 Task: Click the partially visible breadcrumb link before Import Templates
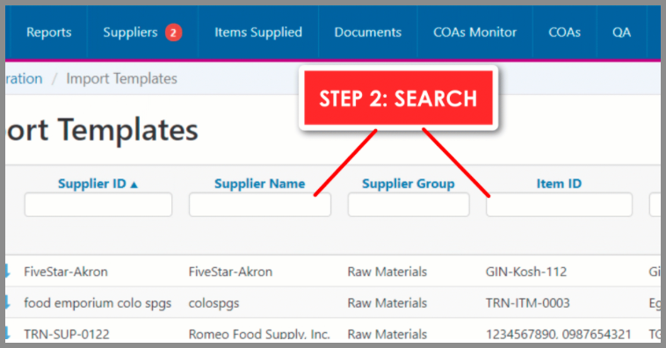click(24, 78)
